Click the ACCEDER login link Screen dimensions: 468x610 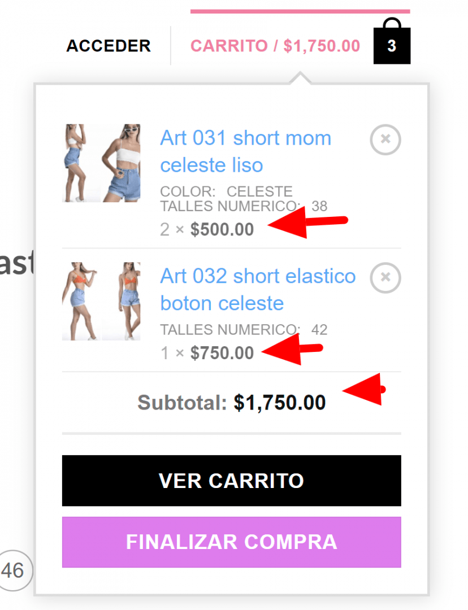tap(109, 46)
